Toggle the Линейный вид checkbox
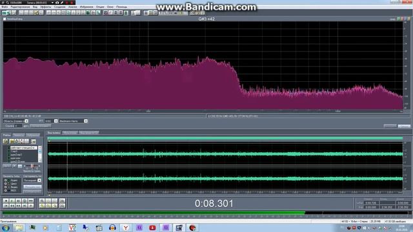Image resolution: width=413 pixels, height=232 pixels. coord(5,19)
